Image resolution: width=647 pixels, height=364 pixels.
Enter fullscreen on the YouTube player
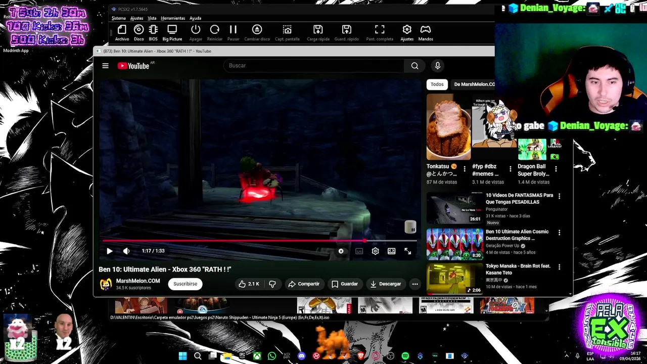tap(407, 251)
